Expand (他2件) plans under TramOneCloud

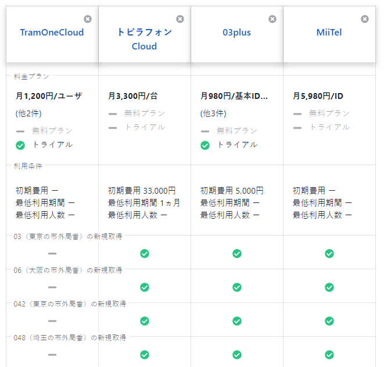[x=28, y=113]
